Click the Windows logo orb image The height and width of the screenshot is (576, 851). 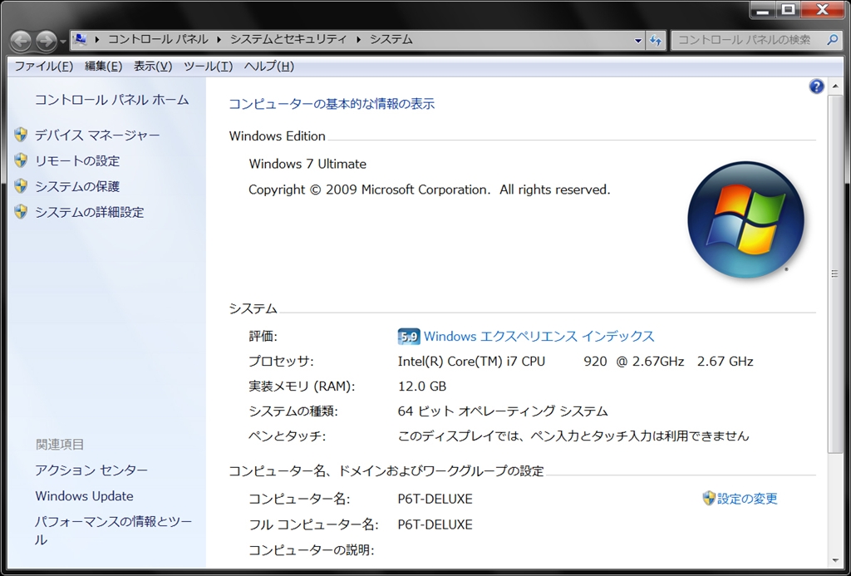tap(745, 220)
